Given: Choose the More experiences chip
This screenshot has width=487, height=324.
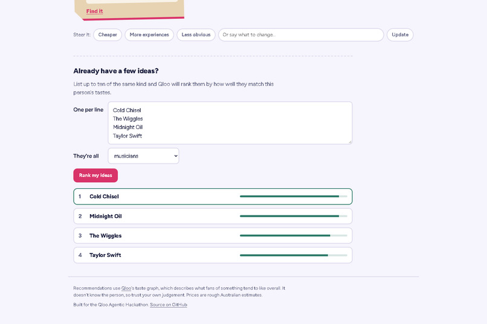Looking at the screenshot, I should tap(149, 35).
